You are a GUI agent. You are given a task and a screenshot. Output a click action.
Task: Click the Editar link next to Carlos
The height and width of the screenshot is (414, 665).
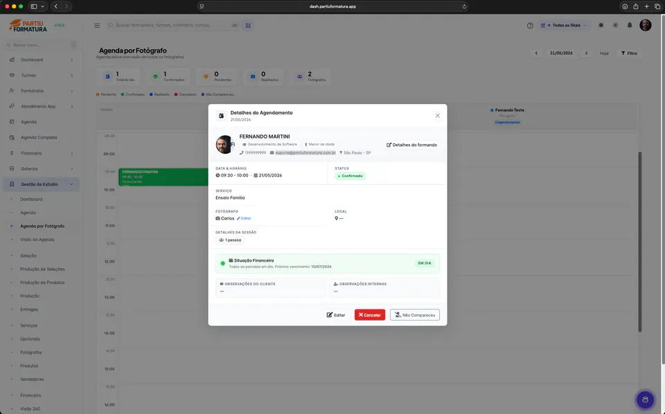pos(244,218)
